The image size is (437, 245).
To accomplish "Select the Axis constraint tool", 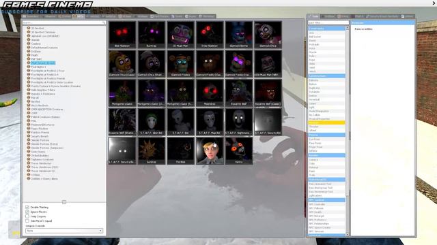I will click(x=326, y=33).
